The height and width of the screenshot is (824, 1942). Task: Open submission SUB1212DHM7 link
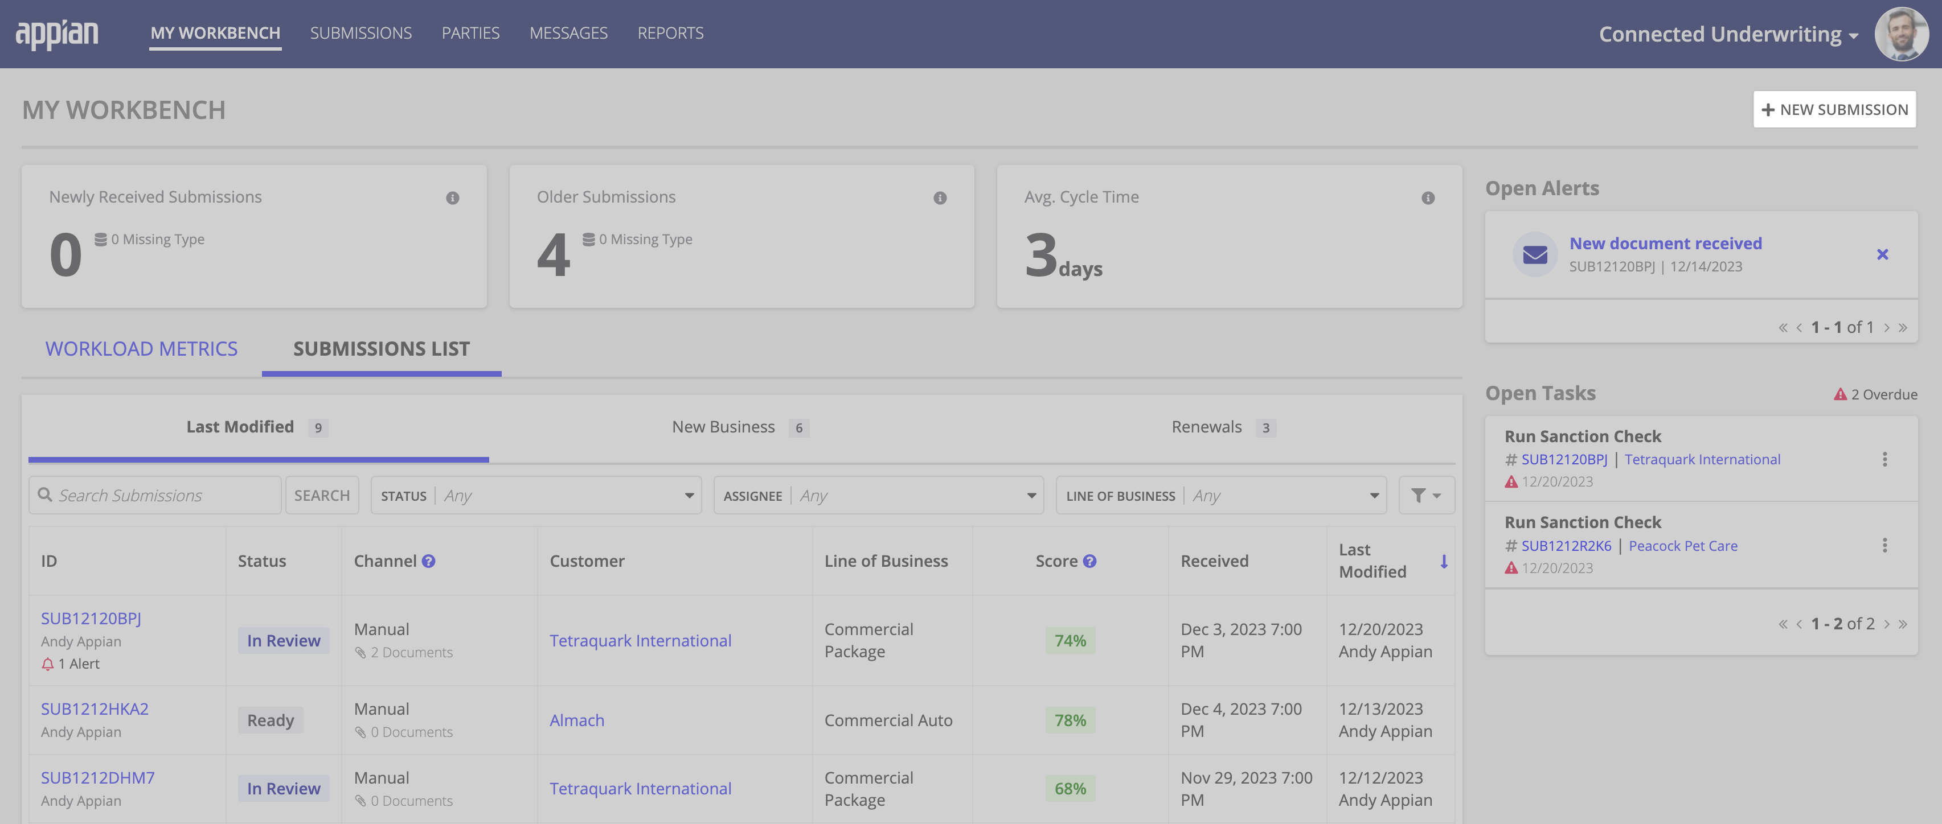click(x=97, y=777)
